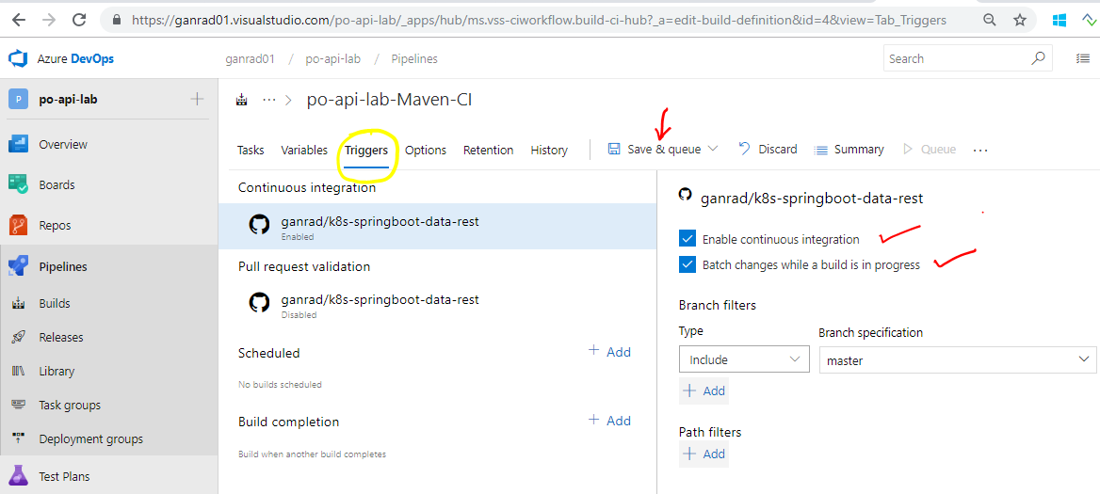Click the Discard button
Image resolution: width=1100 pixels, height=494 pixels.
tap(768, 150)
